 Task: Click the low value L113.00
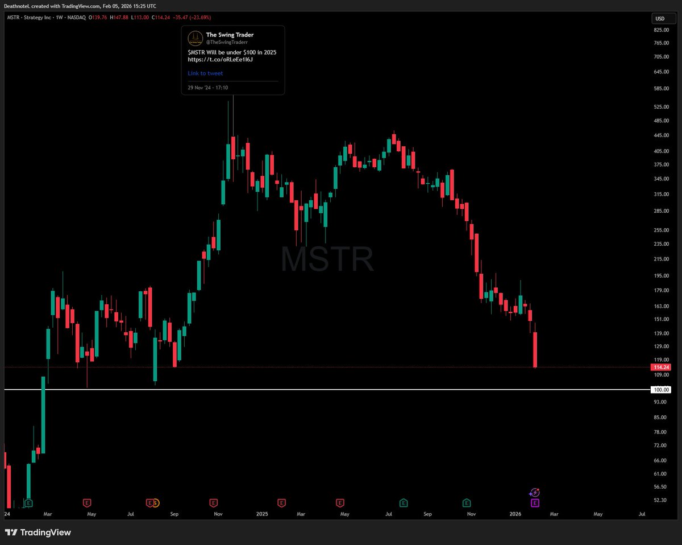pyautogui.click(x=140, y=18)
